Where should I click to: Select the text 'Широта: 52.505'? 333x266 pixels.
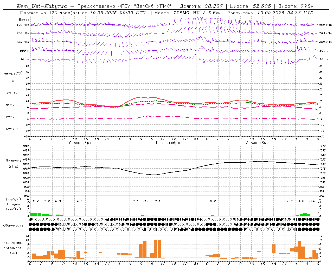point(250,6)
